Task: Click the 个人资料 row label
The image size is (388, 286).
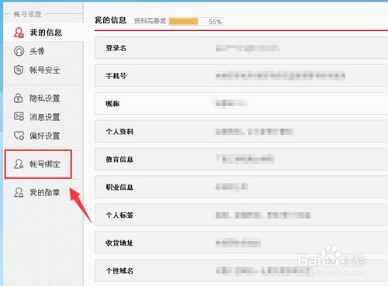Action: click(120, 132)
